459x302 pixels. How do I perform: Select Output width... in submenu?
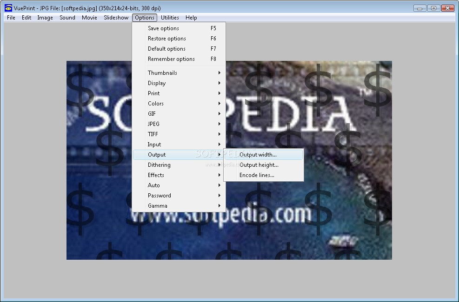264,155
